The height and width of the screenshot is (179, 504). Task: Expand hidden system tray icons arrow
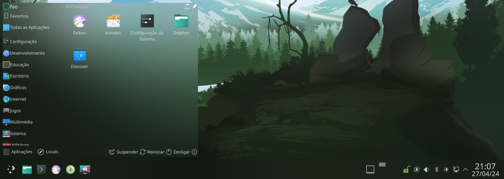click(x=465, y=170)
